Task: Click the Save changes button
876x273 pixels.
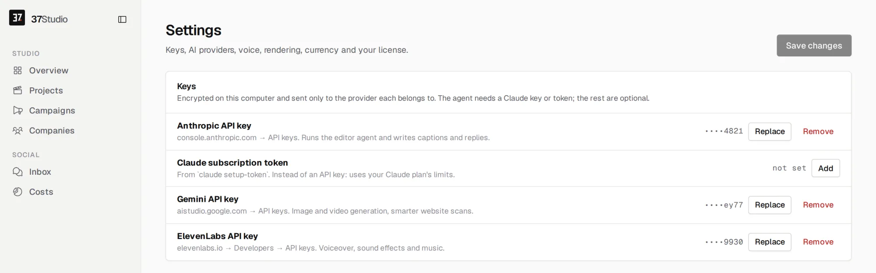Action: [x=814, y=45]
